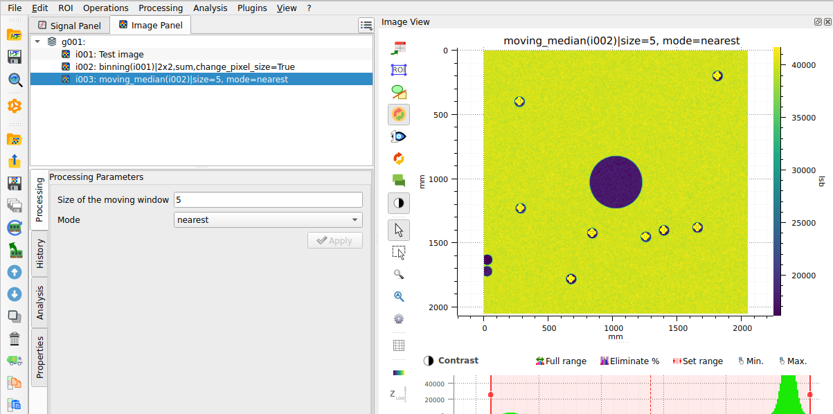Open the Plugins menu

coord(252,8)
